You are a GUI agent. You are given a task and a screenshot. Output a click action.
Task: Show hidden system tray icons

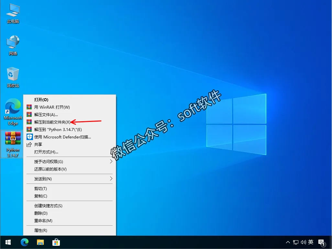click(288, 242)
